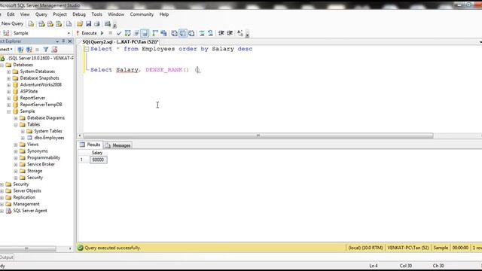Screen dimensions: 482x271
Task: Parse the query with the checkmark icon
Action: click(x=119, y=33)
